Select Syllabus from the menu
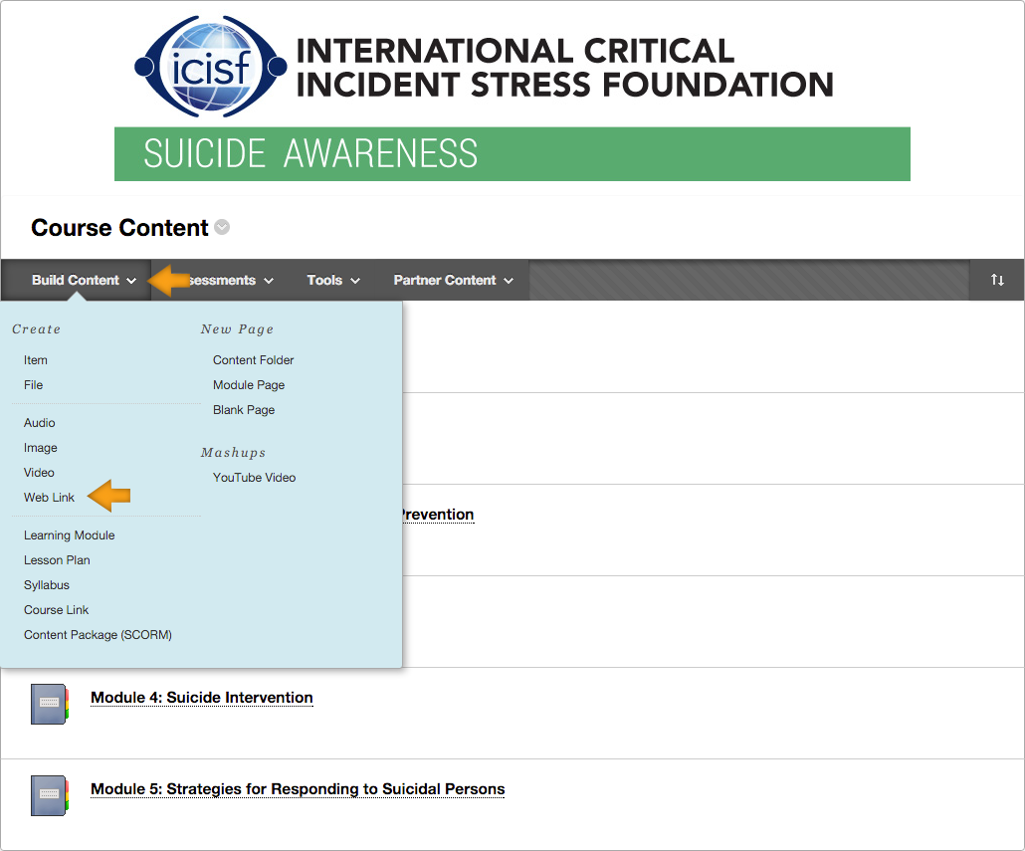This screenshot has height=851, width=1025. [x=47, y=585]
